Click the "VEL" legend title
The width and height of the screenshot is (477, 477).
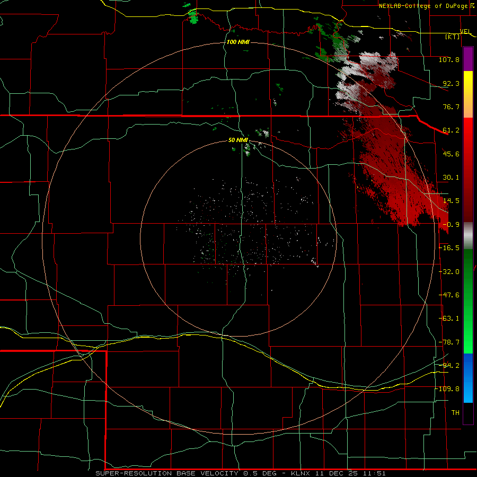tap(465, 31)
